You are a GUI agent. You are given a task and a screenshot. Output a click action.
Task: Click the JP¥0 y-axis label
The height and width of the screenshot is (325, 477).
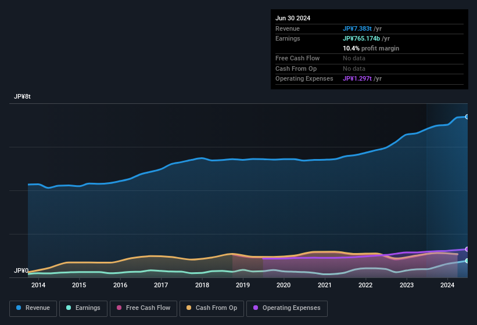(21, 270)
